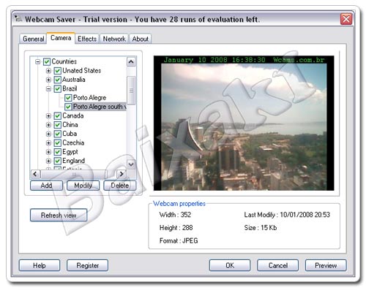Expand the Czechia tree node
The image size is (366, 290).
(48, 143)
